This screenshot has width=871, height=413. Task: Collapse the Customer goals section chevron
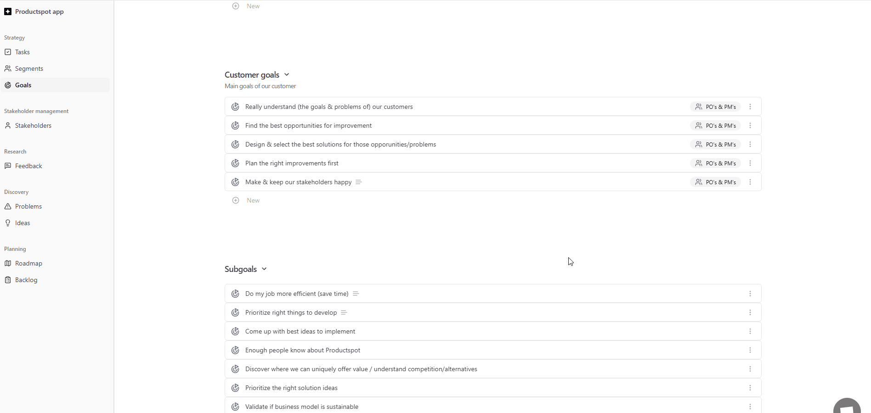pyautogui.click(x=287, y=74)
